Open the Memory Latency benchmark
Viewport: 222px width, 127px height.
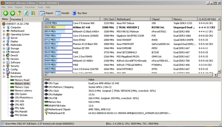pyautogui.click(x=23, y=91)
